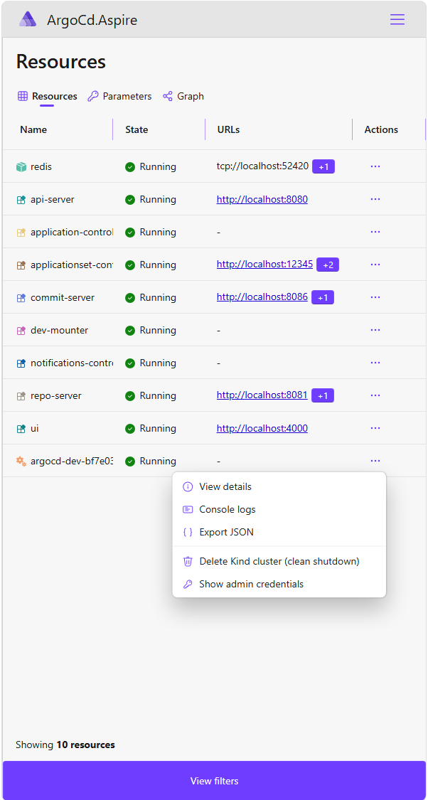Open http://localhost:12345 link
428x800 pixels.
tap(264, 265)
